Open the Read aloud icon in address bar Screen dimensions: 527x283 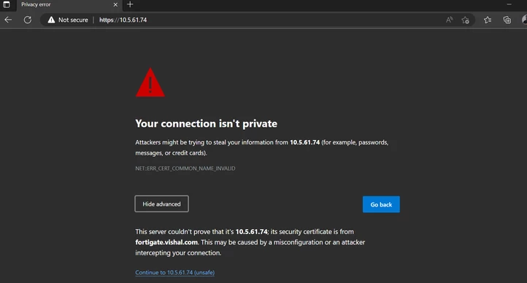coord(450,20)
